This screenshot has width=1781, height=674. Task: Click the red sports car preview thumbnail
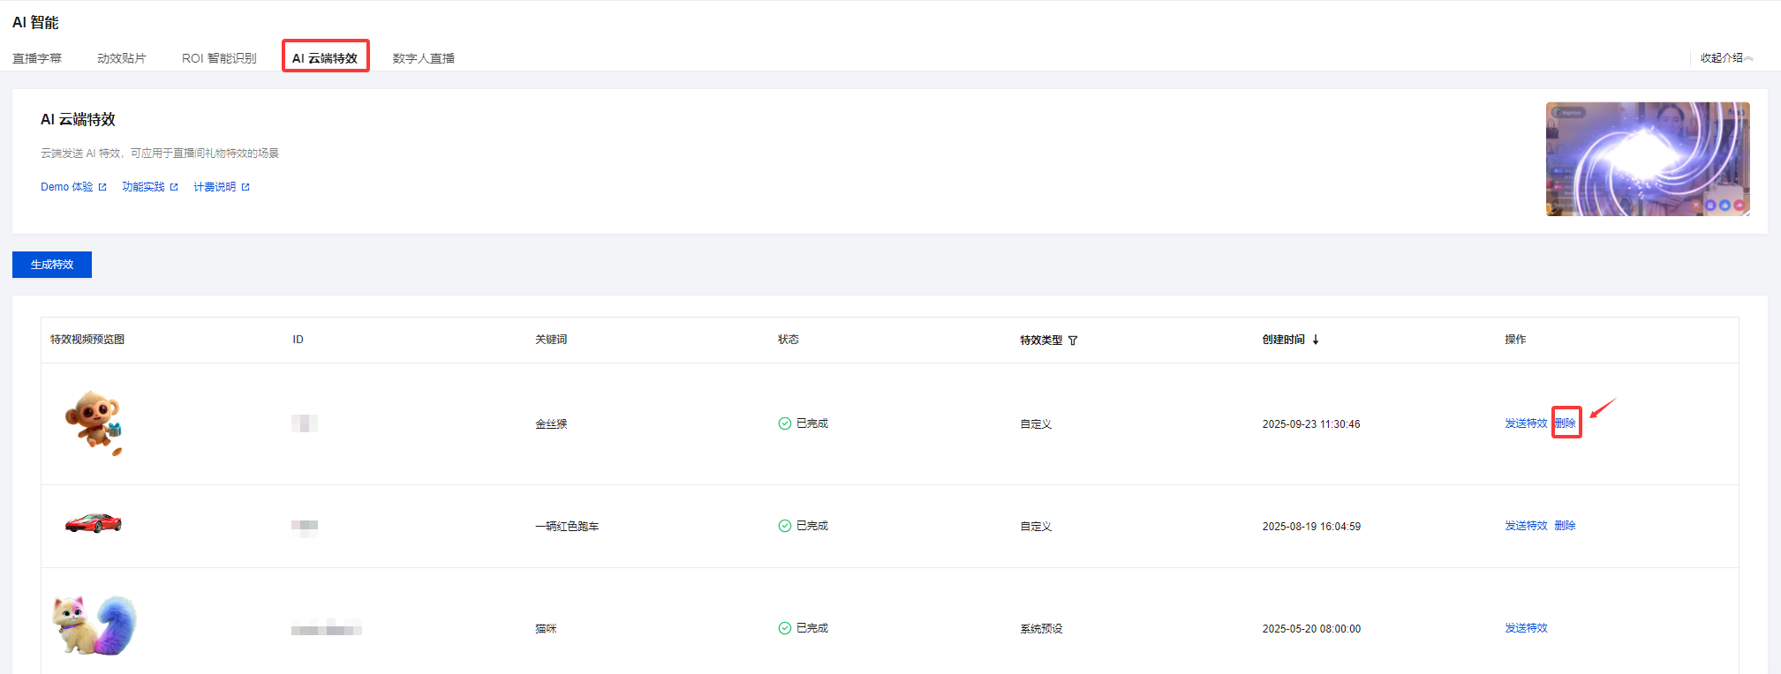click(94, 523)
